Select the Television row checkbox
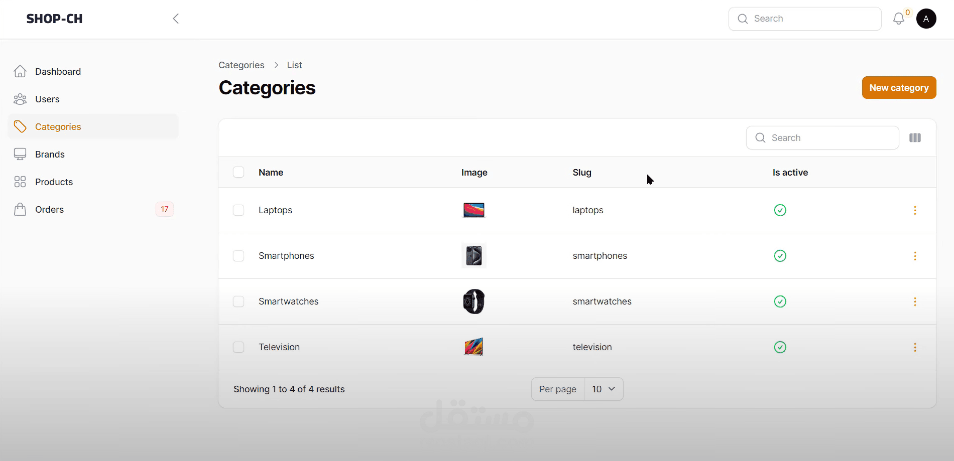The height and width of the screenshot is (461, 954). point(238,347)
